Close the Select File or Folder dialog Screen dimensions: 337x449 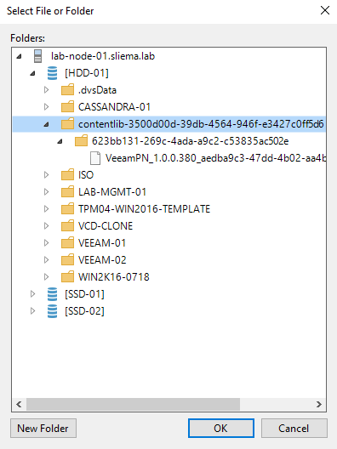point(325,10)
